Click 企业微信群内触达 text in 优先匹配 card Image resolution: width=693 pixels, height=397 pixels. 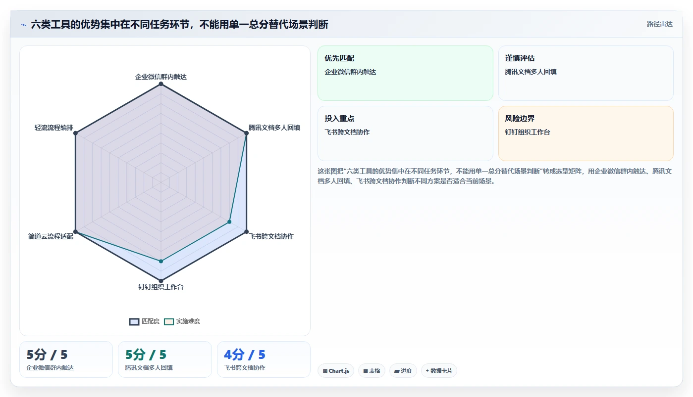(350, 72)
